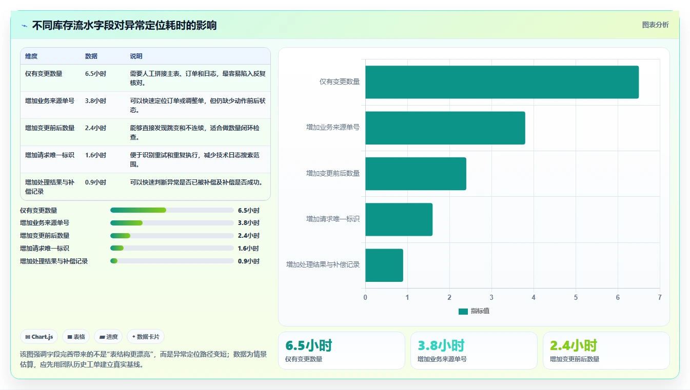
Task: Select the Chart.js tag chip
Action: coord(39,337)
